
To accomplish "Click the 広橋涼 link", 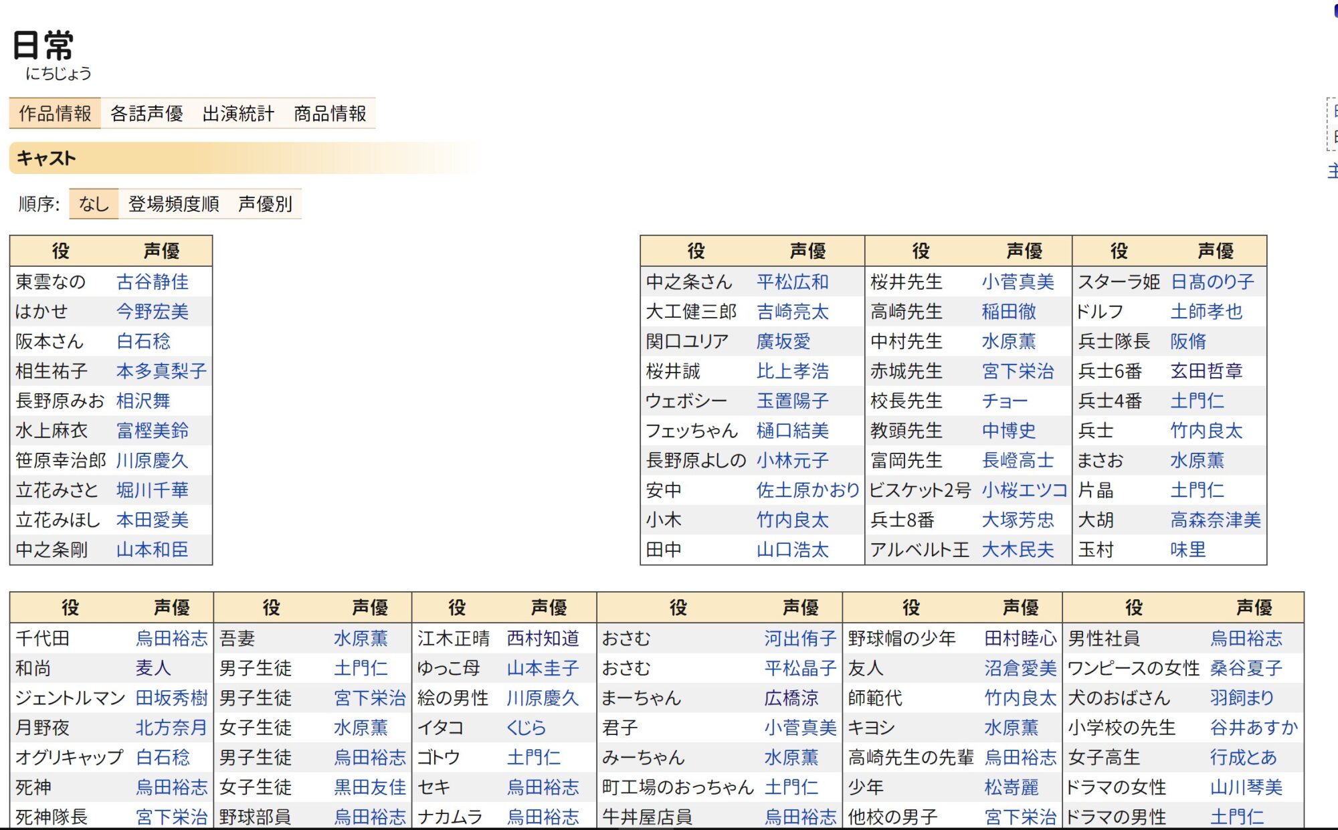I will [791, 698].
